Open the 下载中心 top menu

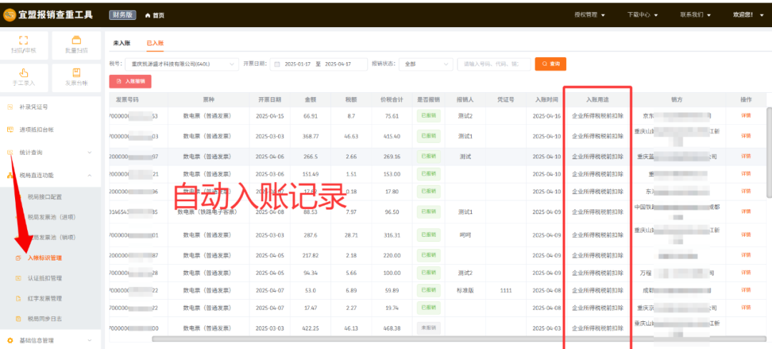tap(643, 15)
